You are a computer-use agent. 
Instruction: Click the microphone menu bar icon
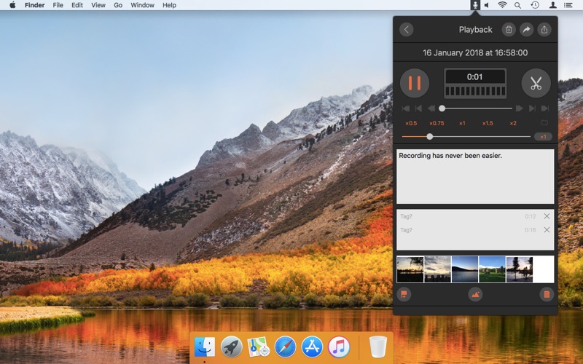coord(475,5)
